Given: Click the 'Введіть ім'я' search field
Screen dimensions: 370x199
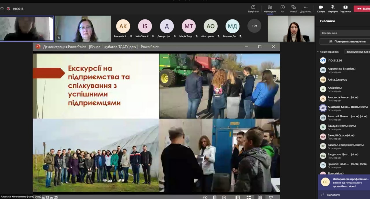Looking at the screenshot, I should [344, 33].
